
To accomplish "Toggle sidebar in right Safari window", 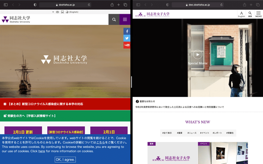I will pyautogui.click(x=138, y=5).
